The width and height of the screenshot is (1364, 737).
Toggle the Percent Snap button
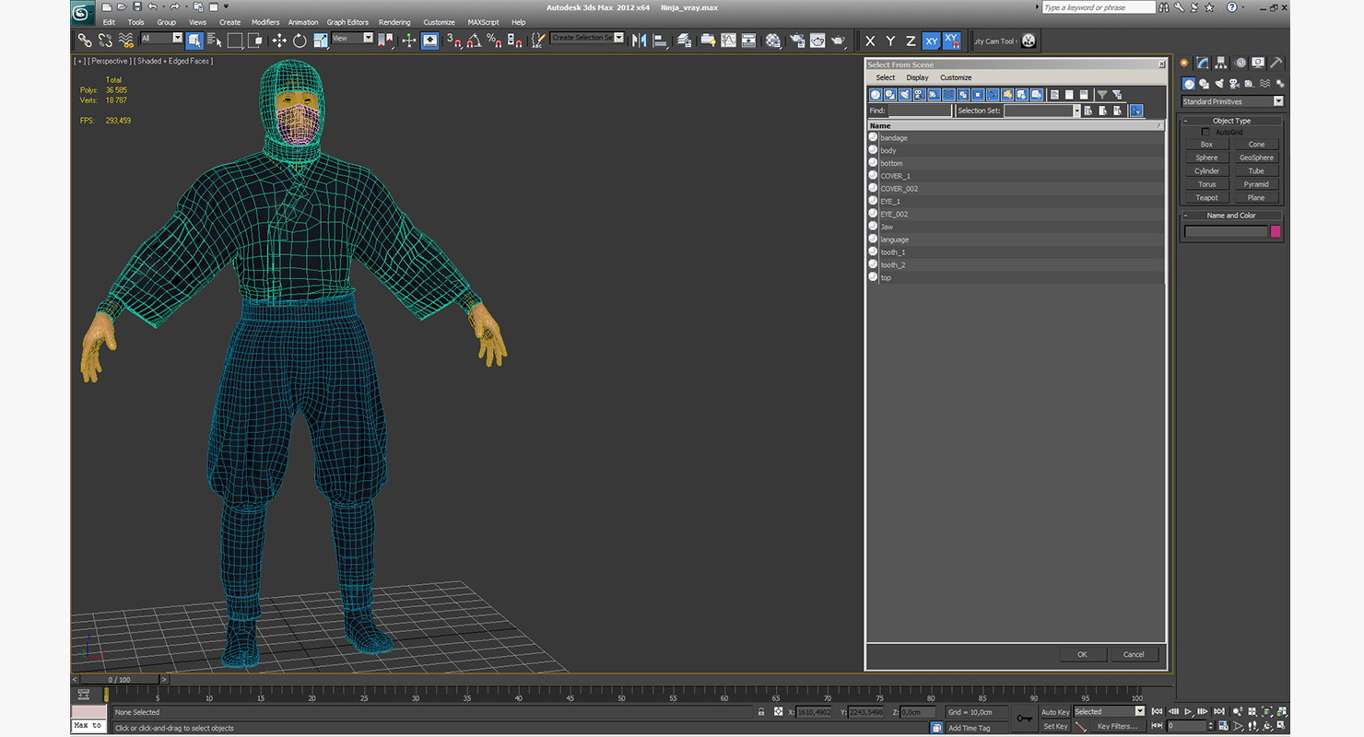[x=494, y=41]
